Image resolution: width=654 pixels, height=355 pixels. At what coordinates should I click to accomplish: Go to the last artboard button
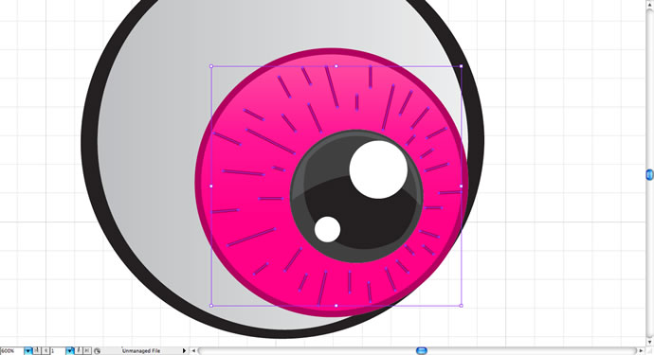click(x=87, y=351)
